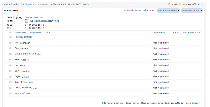Toggle the select-all checkbox in table header
The image size is (210, 107).
(10, 32)
